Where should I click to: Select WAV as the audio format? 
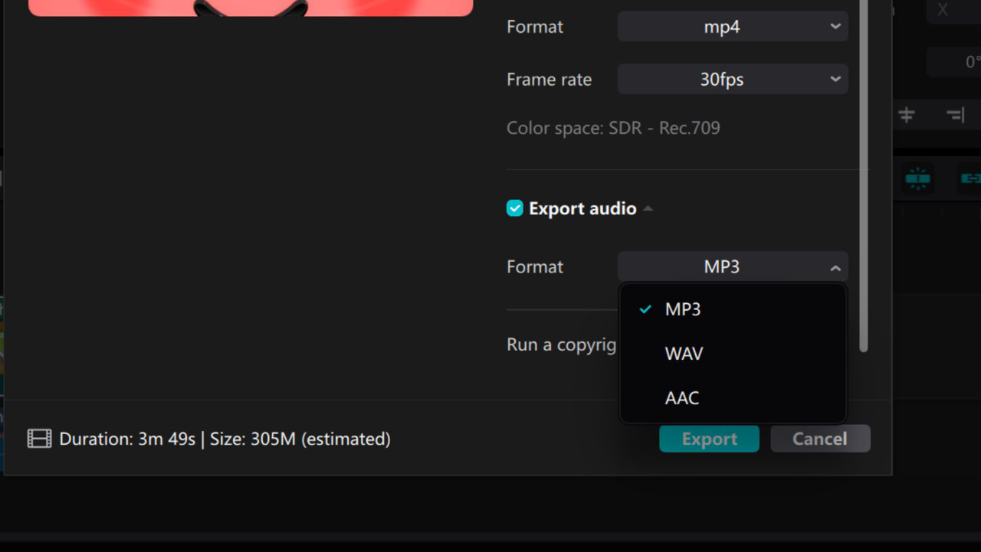tap(683, 354)
